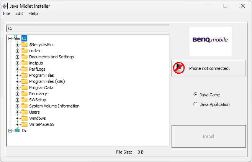Select the WriteMapR65 folder name
Screen dimensions: 252x162
42,124
